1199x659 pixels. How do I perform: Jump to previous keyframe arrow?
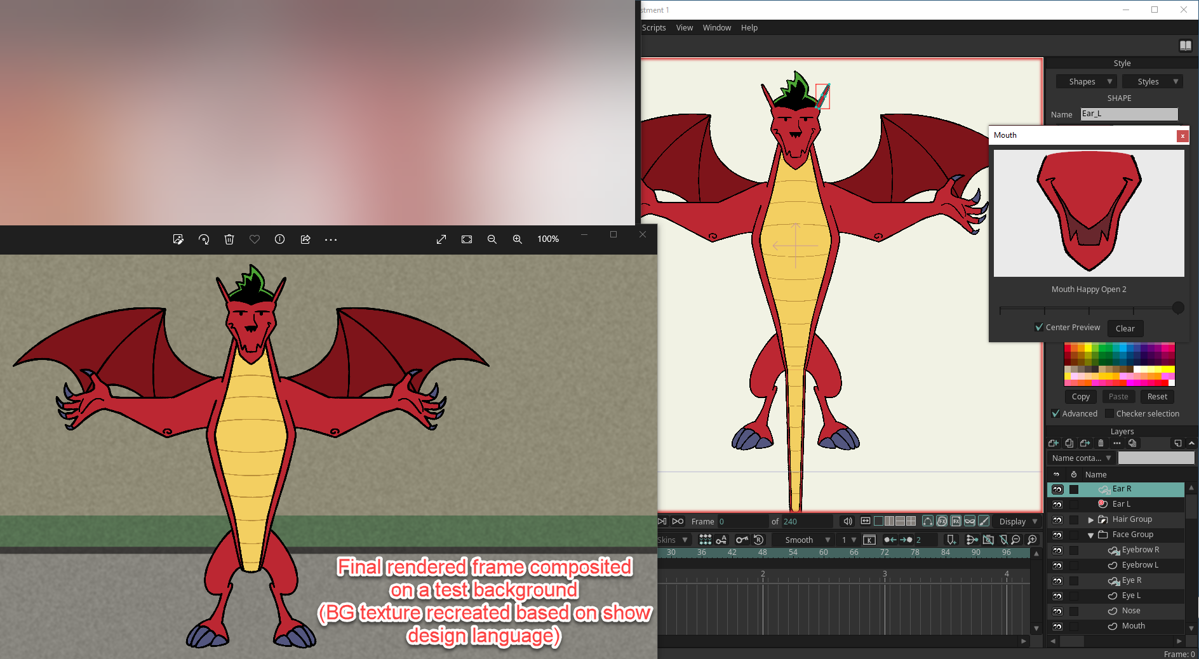coord(890,540)
